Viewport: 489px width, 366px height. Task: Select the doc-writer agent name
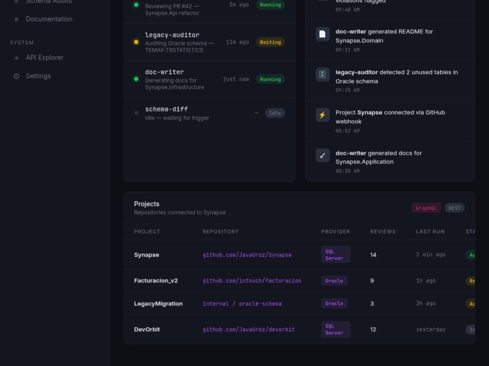coord(164,72)
